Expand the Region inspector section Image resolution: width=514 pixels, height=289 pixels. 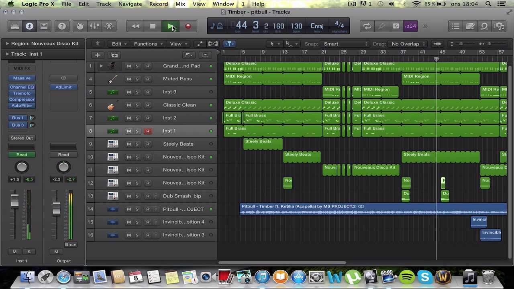[7, 43]
